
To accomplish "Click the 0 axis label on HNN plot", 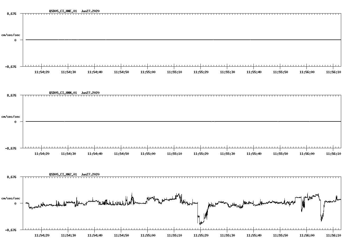I will click(15, 122).
